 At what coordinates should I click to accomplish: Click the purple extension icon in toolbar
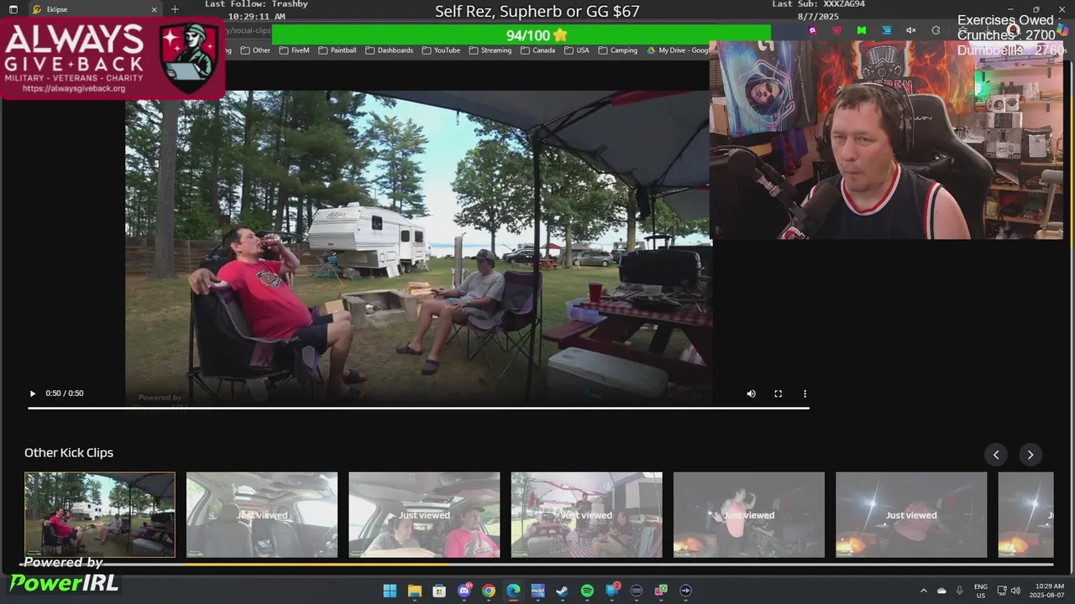click(812, 30)
